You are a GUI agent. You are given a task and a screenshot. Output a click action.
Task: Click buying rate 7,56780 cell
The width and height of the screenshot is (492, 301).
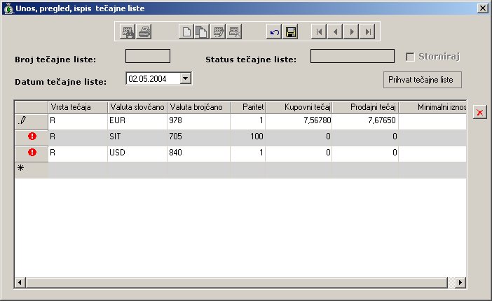click(299, 120)
